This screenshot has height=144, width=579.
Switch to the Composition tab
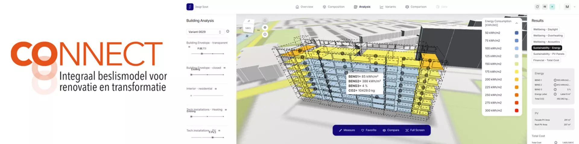(334, 7)
